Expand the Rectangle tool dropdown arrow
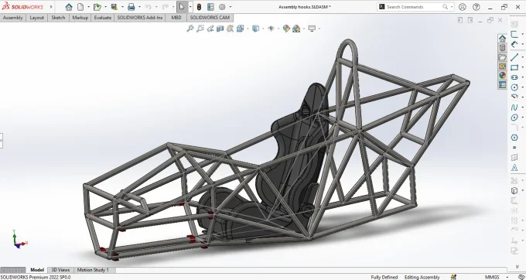Screen dimensions: 526x280 523,67
